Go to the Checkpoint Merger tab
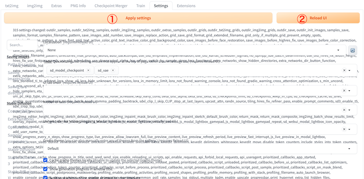The height and width of the screenshot is (179, 364). tap(111, 6)
